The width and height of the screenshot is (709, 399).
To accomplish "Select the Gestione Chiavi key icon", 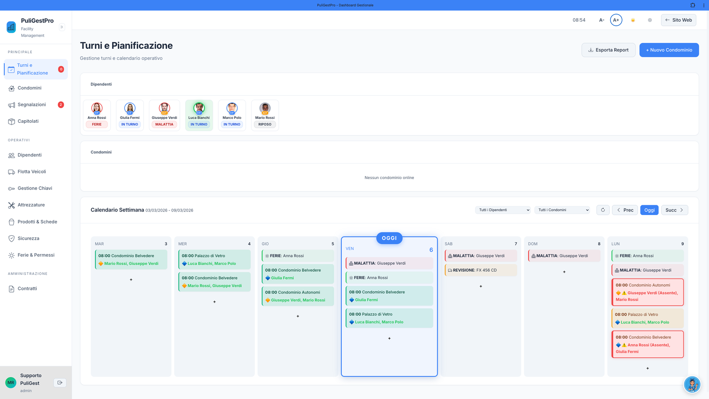I will point(12,188).
